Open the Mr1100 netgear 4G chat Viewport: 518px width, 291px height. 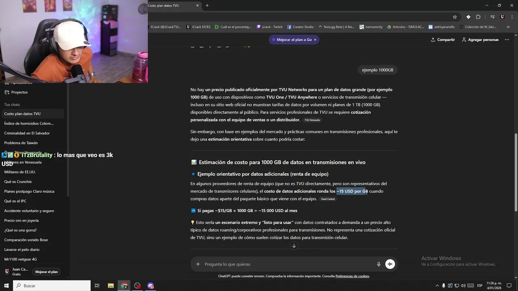pos(32,259)
